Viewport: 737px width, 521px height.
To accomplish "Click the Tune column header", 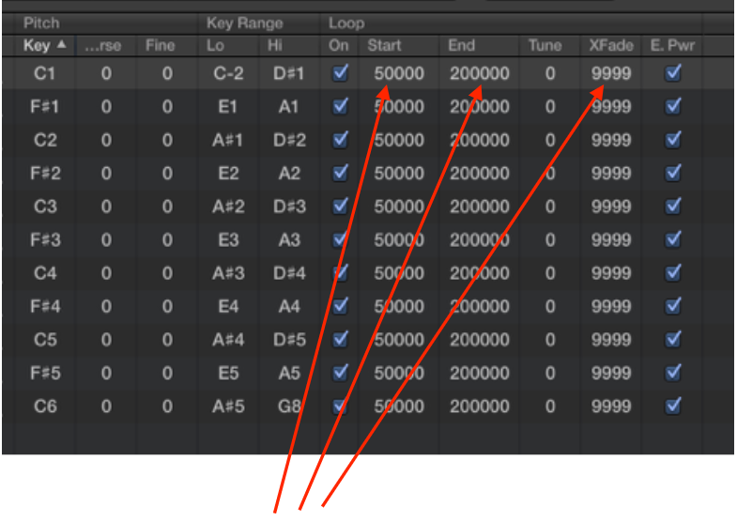I will 545,46.
